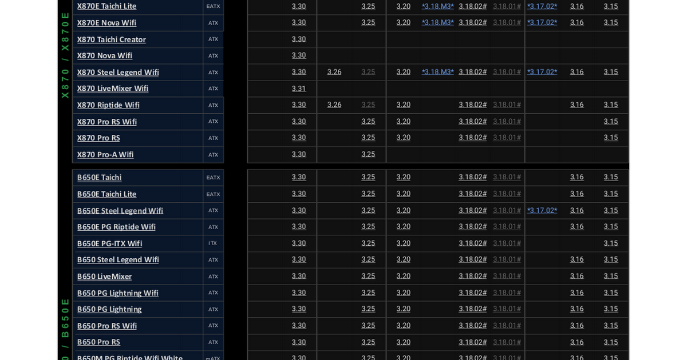Open 3.18.01# for X870 Pro RS Wifi
The width and height of the screenshot is (687, 360).
tap(507, 121)
